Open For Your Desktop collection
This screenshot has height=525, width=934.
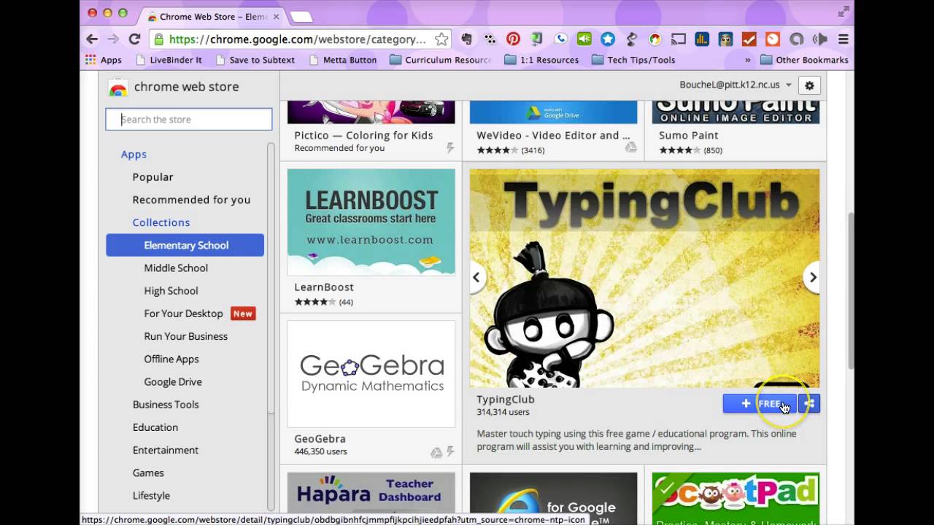point(183,313)
